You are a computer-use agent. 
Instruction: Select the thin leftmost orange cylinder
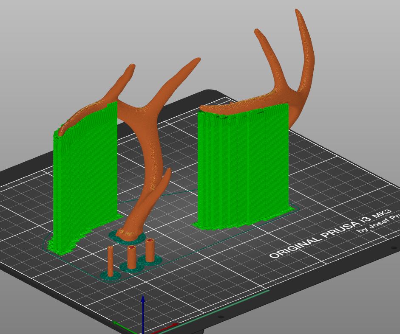[111, 261]
